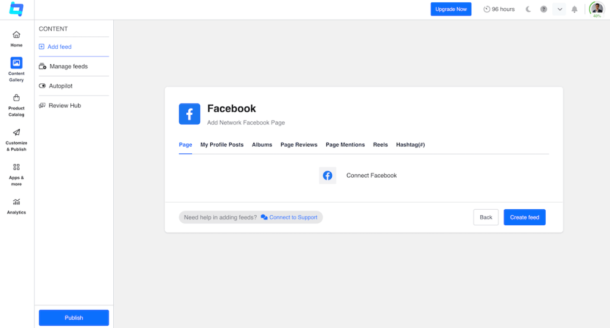The width and height of the screenshot is (610, 328).
Task: Open the Content Gallery section
Action: [16, 70]
